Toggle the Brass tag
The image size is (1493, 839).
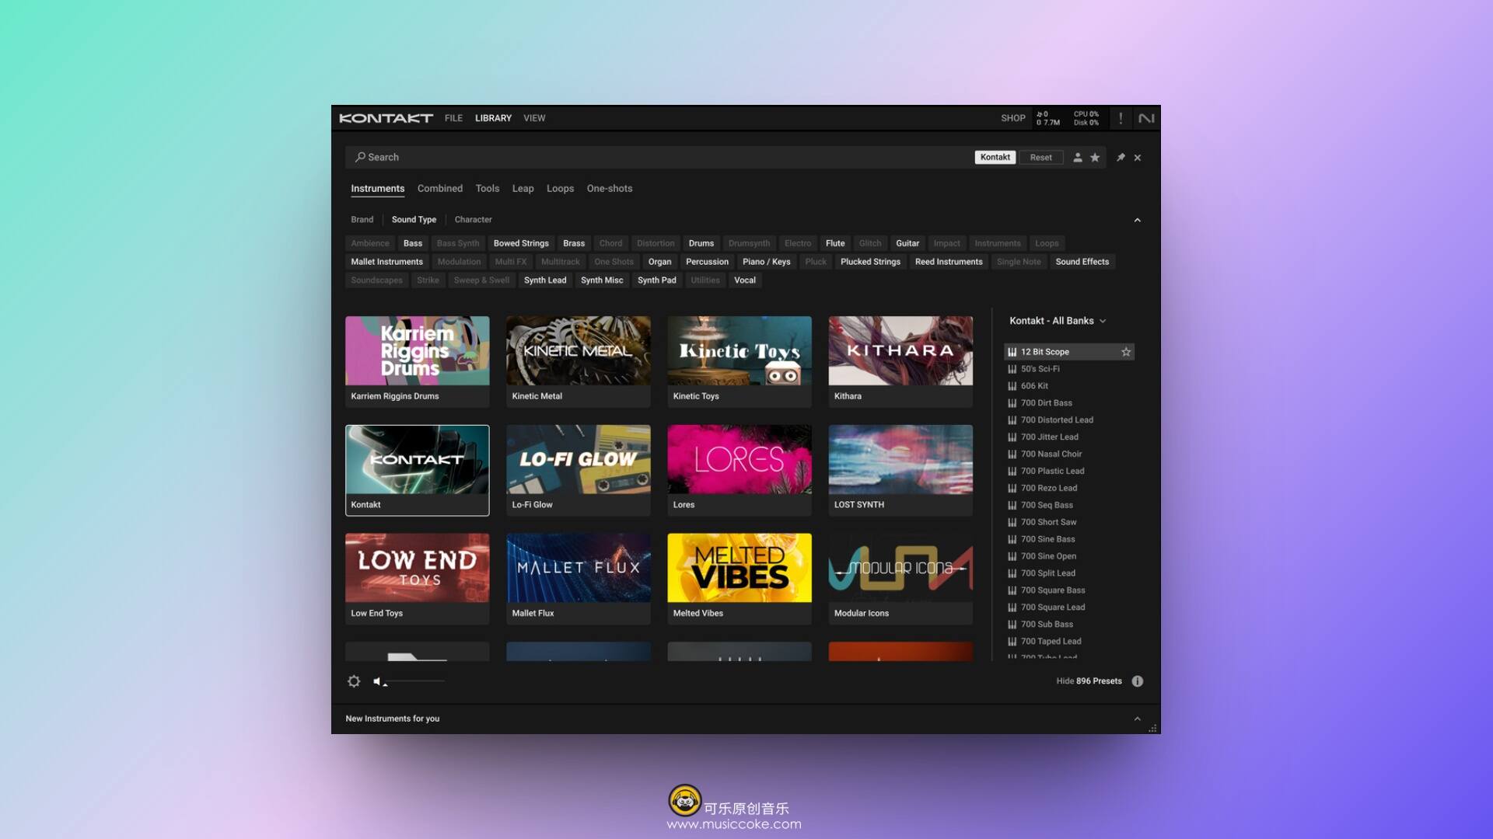coord(574,243)
